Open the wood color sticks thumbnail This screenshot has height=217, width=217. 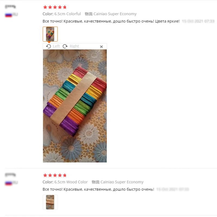(50, 202)
